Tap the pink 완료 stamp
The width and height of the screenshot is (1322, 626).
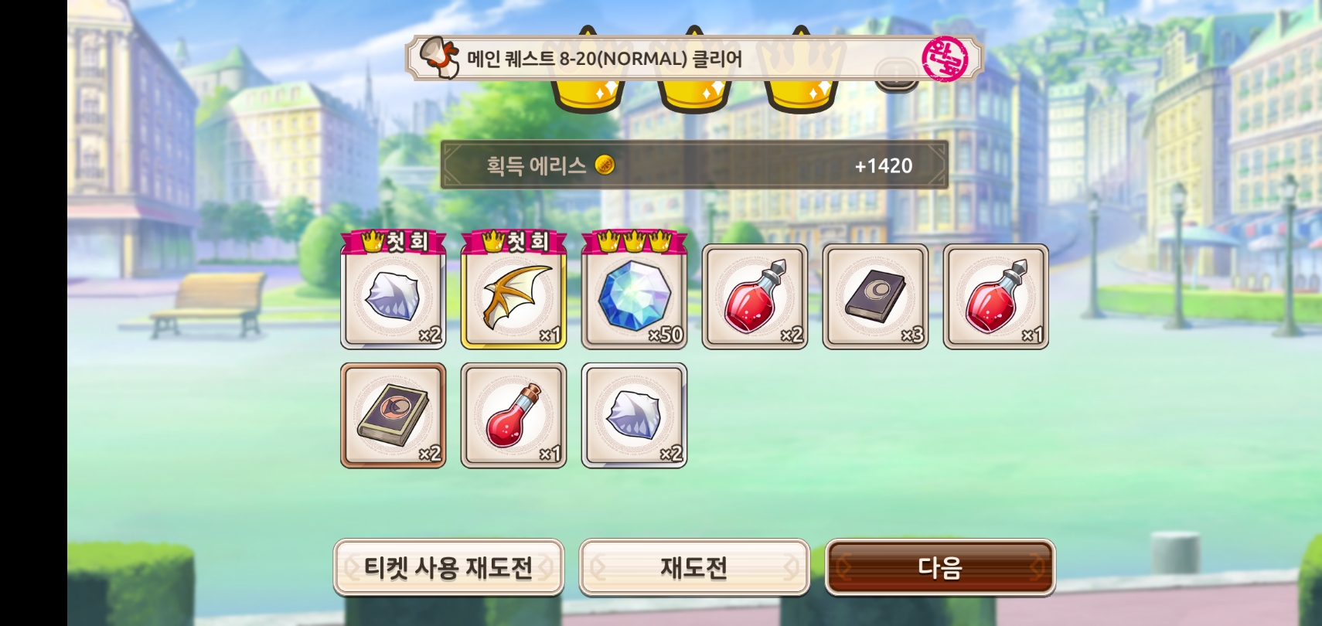945,59
